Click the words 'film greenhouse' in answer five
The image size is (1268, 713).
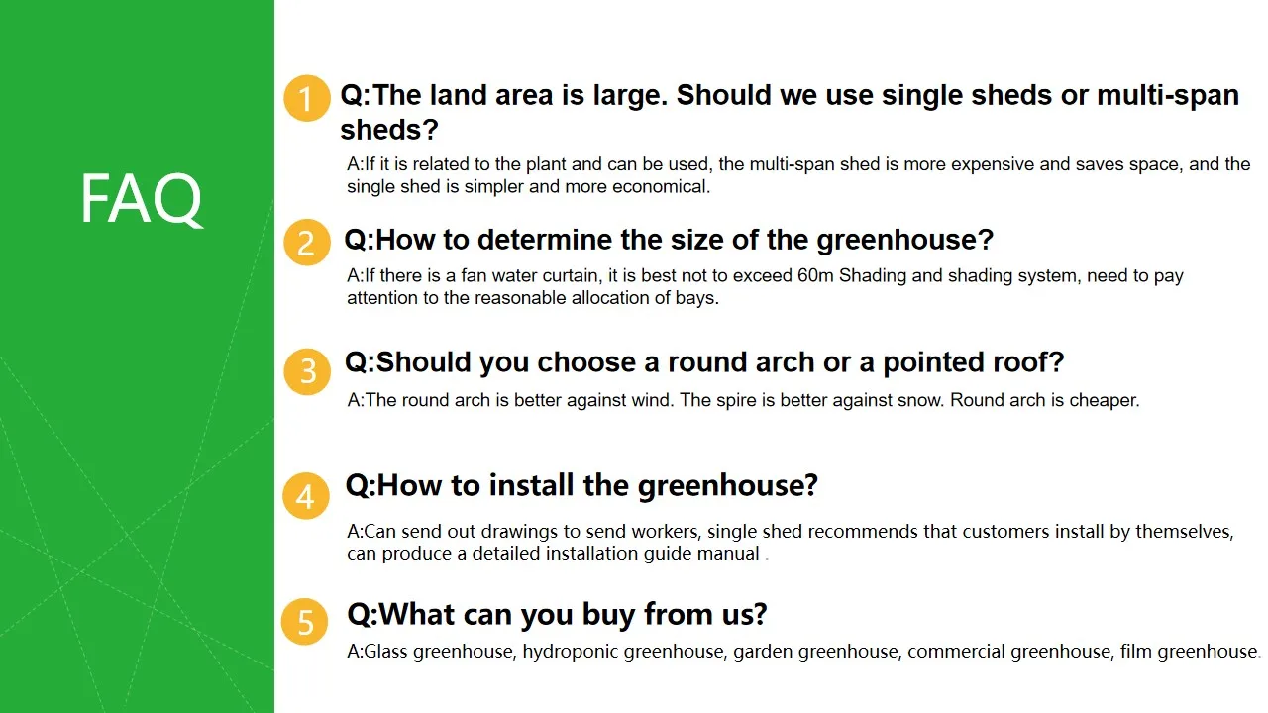pos(1189,652)
